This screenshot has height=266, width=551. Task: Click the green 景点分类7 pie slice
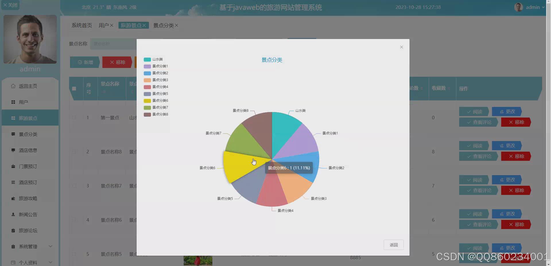244,140
